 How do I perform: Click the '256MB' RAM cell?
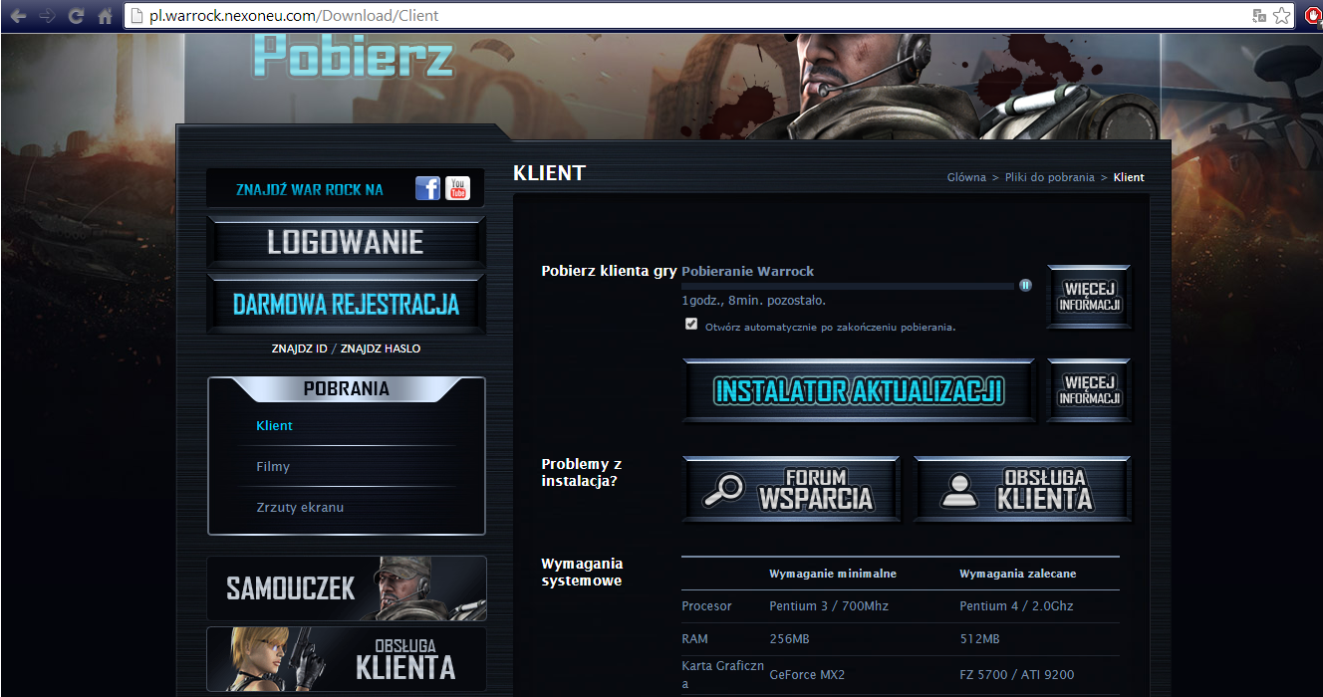[x=789, y=638]
